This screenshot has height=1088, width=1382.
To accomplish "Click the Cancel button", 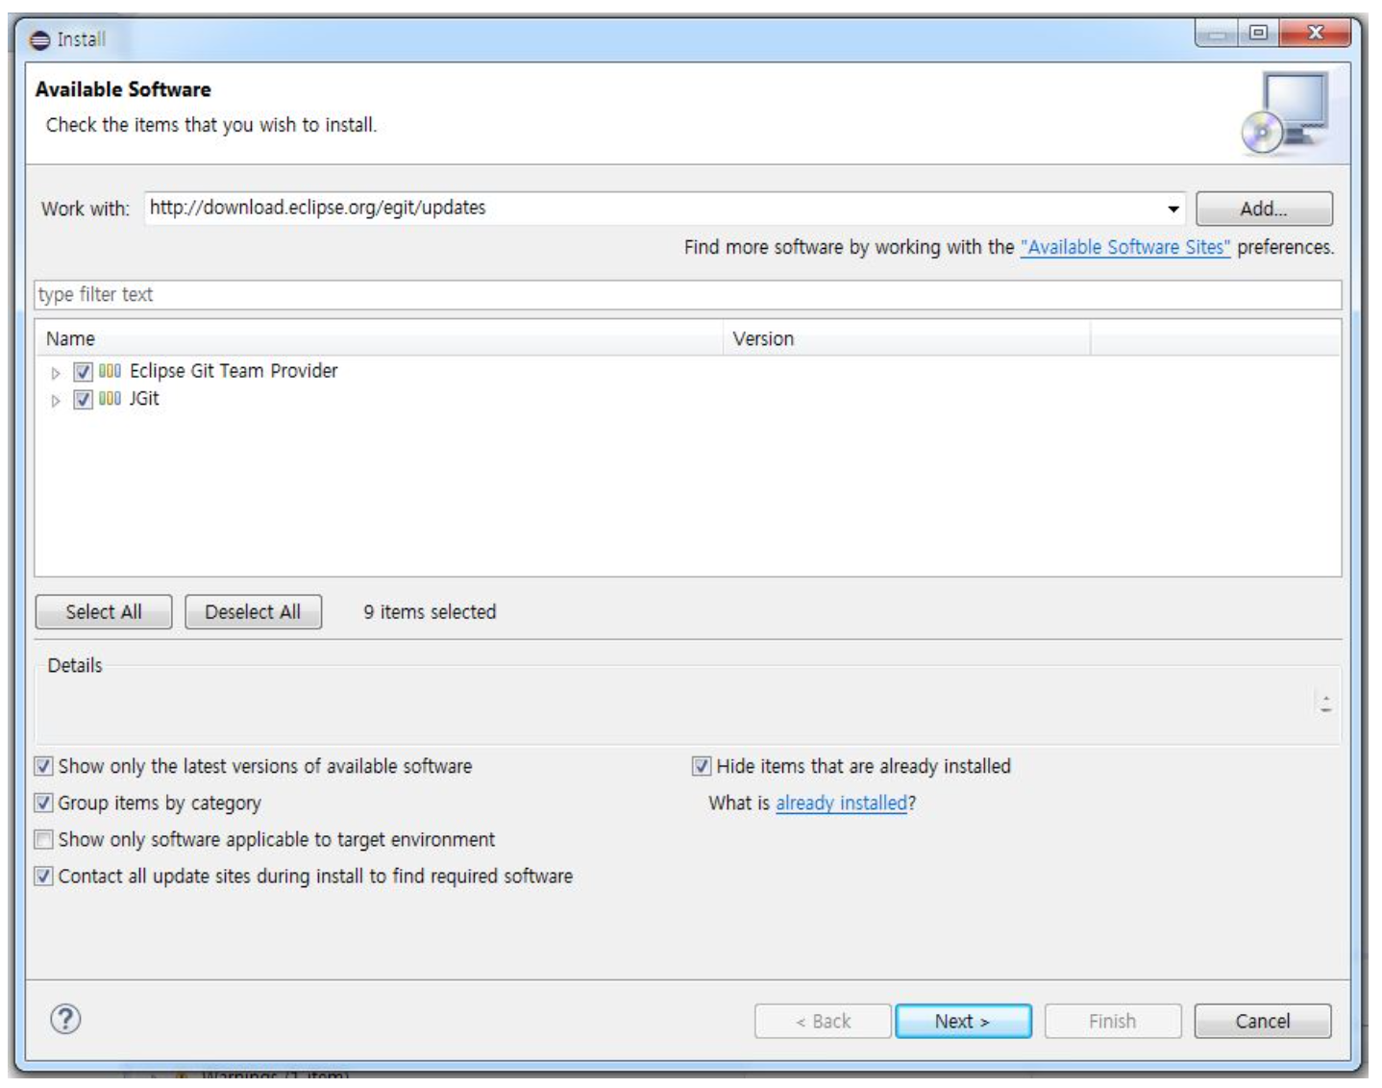I will click(1263, 1021).
